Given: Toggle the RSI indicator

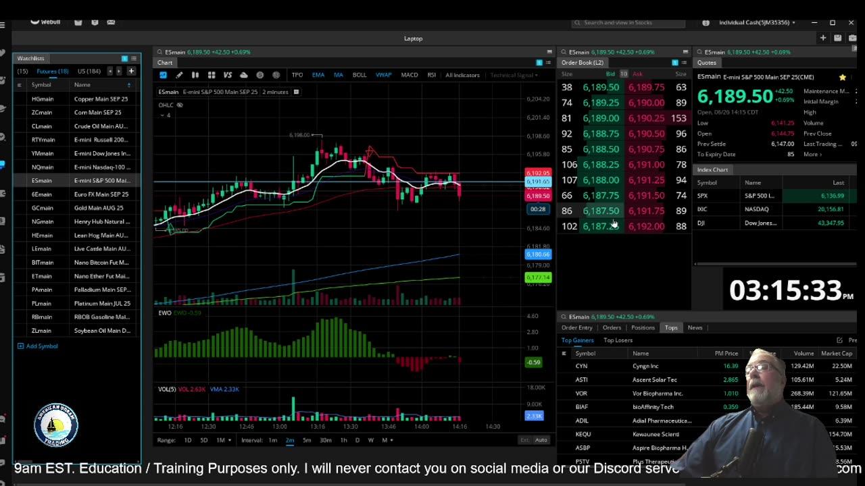Looking at the screenshot, I should (x=431, y=75).
